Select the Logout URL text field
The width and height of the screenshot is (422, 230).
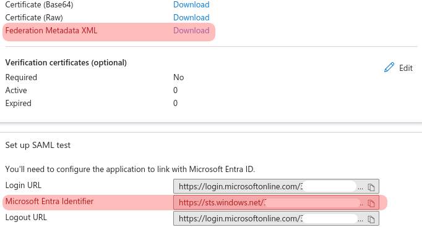pos(276,218)
